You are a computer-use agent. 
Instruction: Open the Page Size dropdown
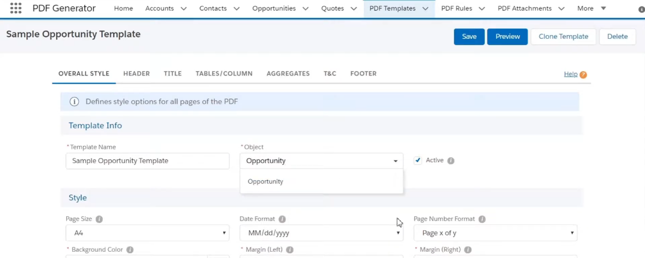click(x=147, y=233)
